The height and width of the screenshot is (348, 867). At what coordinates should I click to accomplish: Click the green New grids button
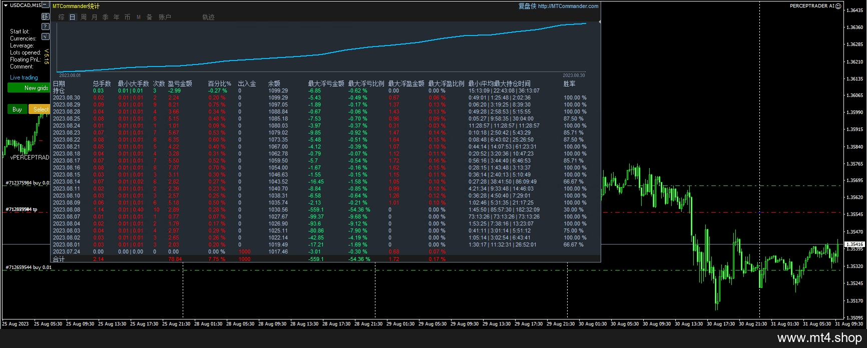pyautogui.click(x=29, y=88)
